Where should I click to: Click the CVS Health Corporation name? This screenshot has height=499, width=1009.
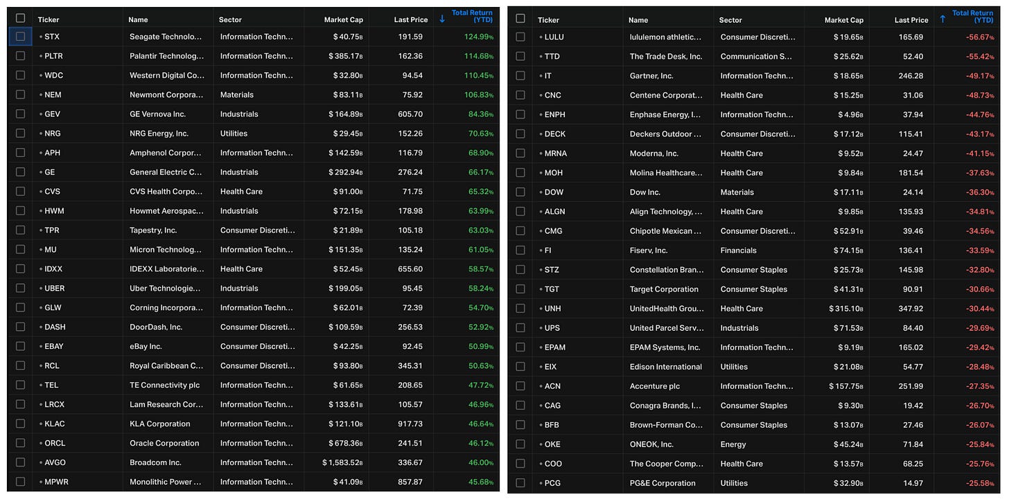pos(166,191)
